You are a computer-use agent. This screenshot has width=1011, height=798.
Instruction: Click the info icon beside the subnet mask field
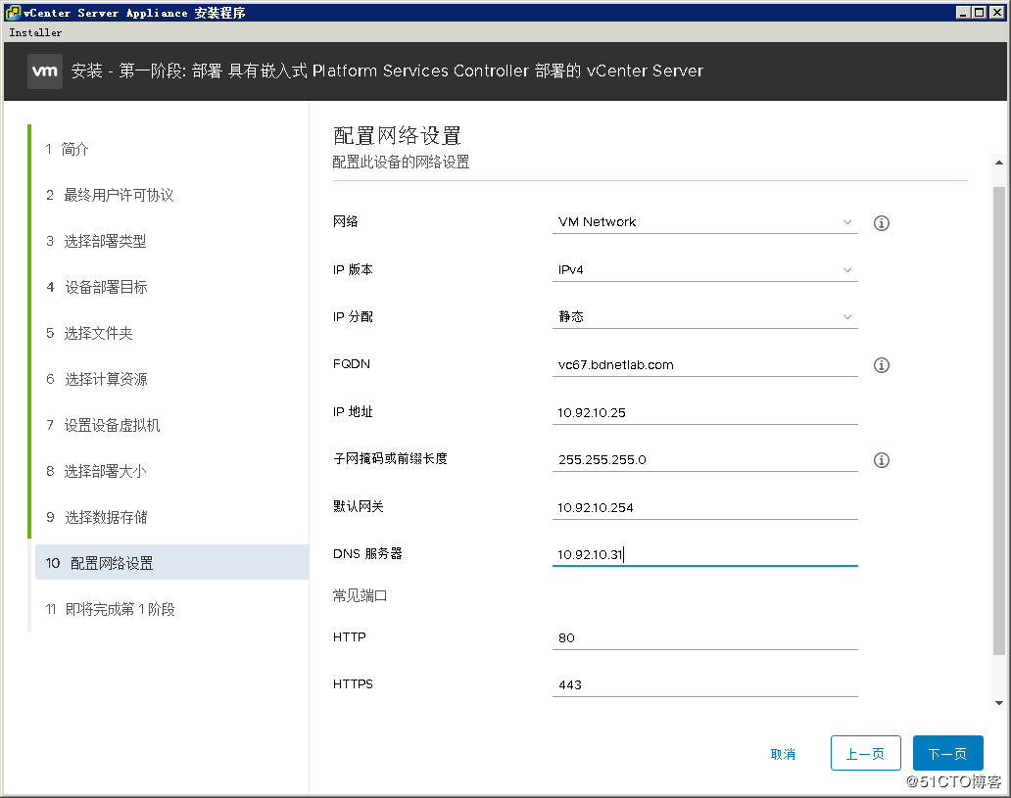[881, 459]
